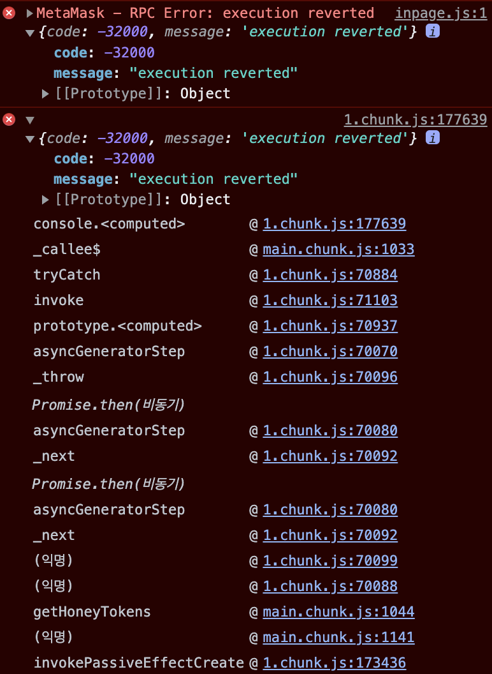
Task: Expand the first [[Prototype]] Object entry
Action: 45,94
